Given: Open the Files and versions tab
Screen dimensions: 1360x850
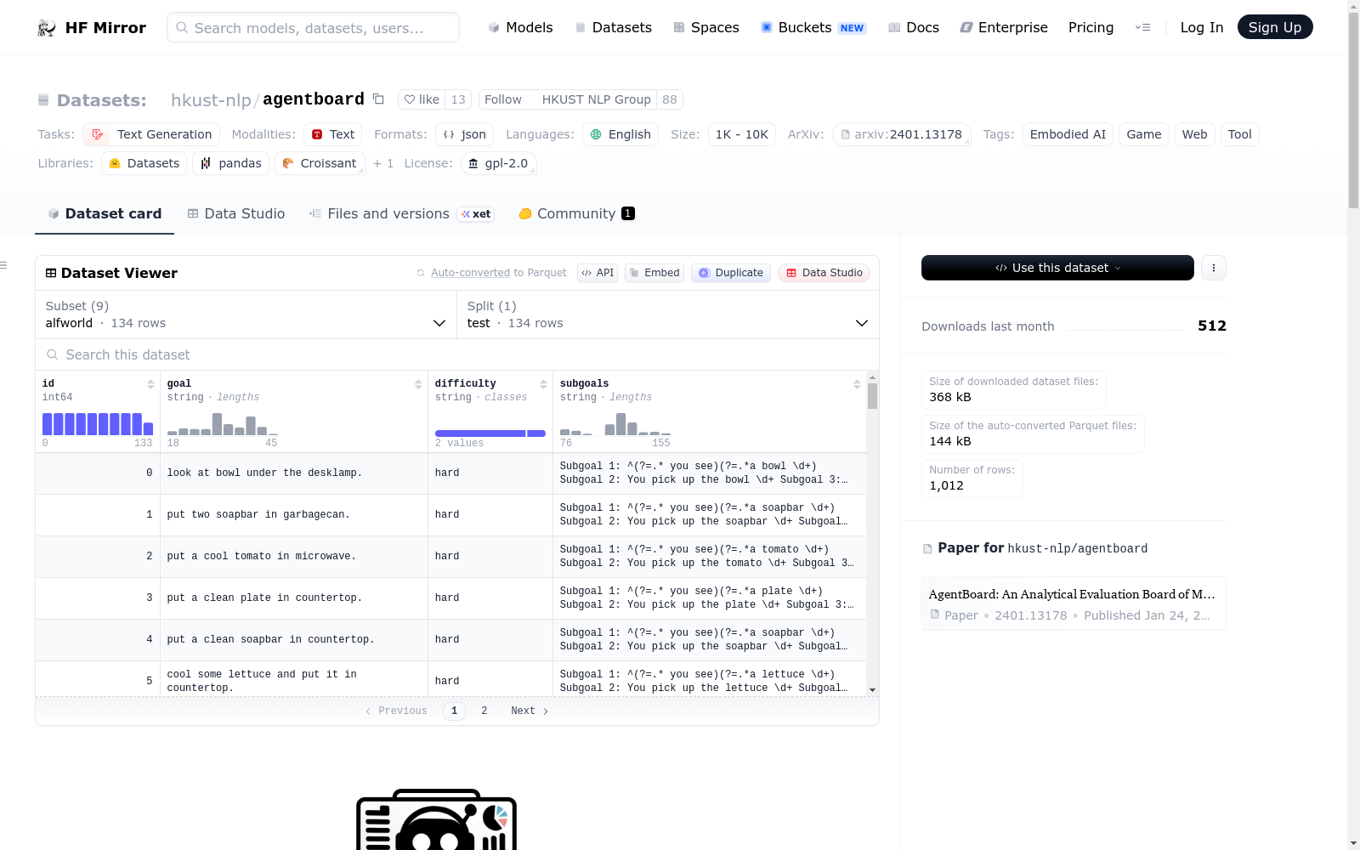Looking at the screenshot, I should pos(401,214).
